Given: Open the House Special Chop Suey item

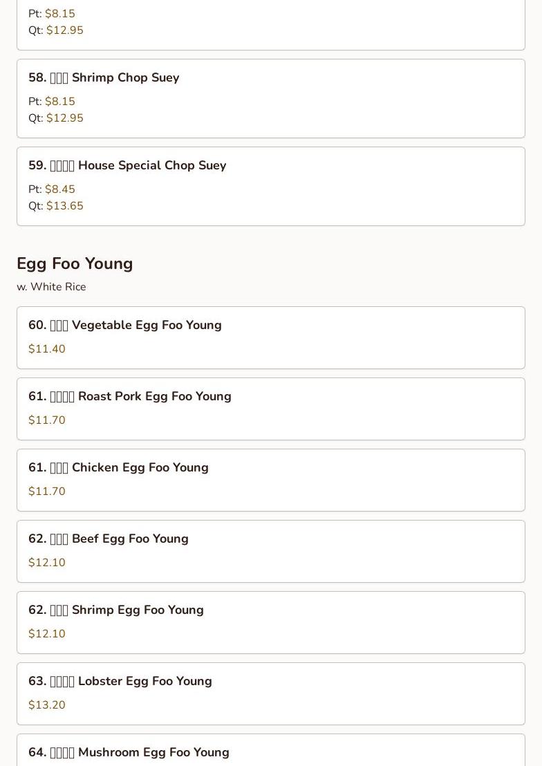Looking at the screenshot, I should point(127,165).
